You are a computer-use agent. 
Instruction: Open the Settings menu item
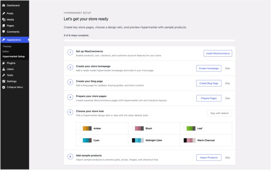(15, 81)
